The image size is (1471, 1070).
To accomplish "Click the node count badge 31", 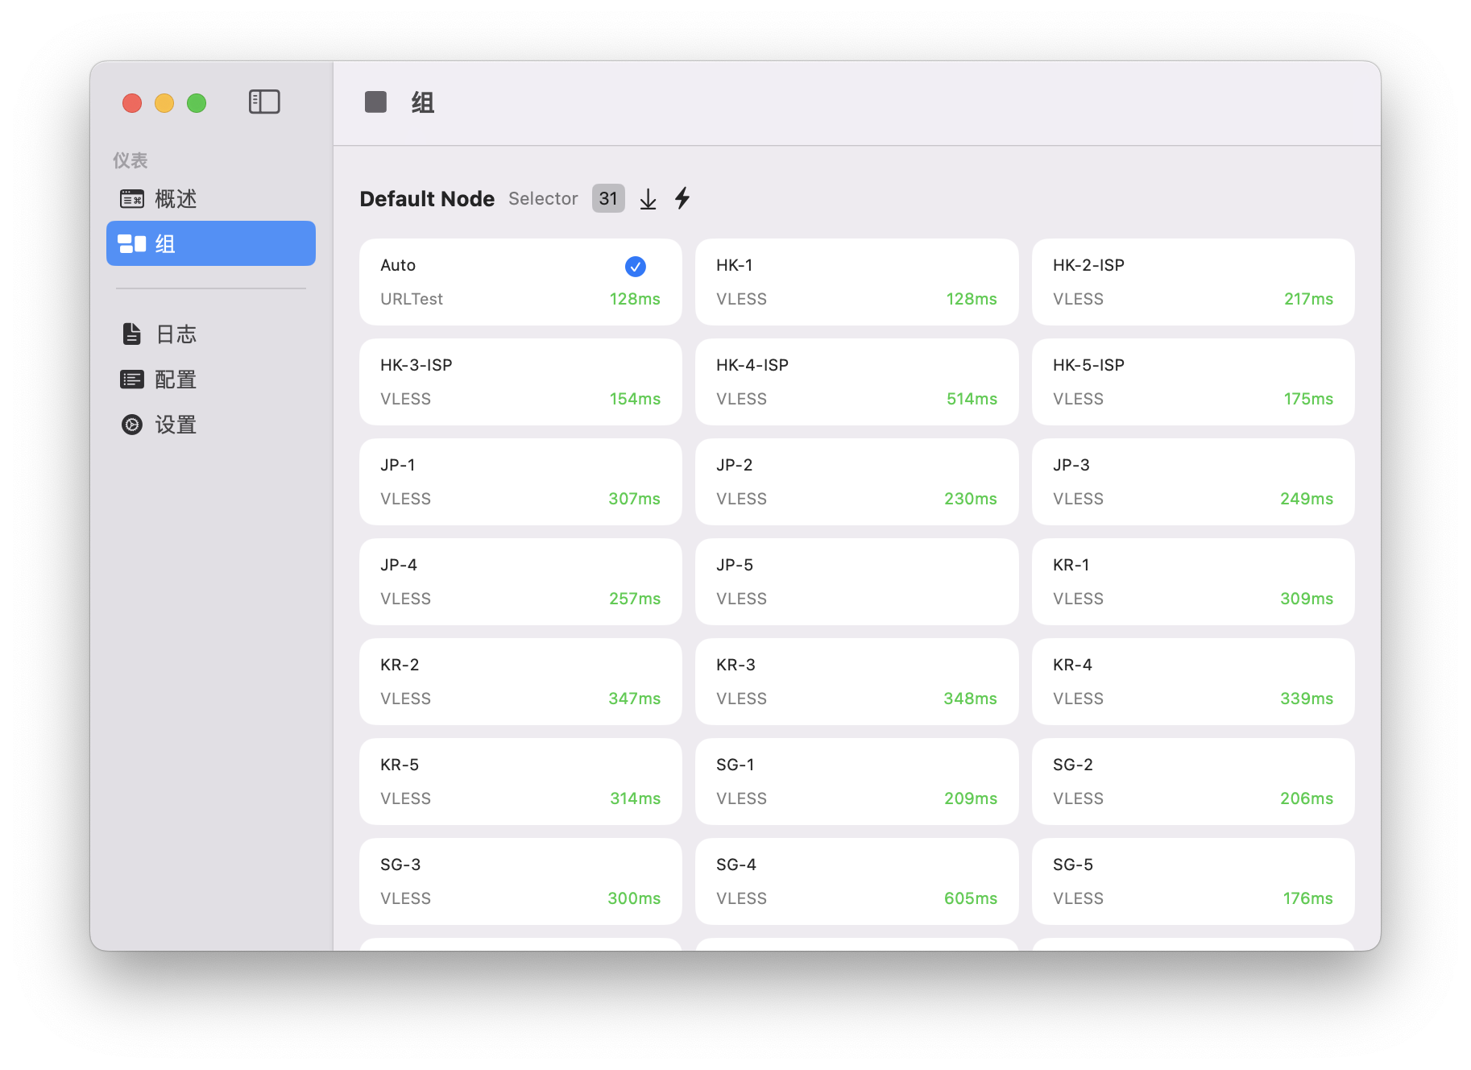I will coord(608,198).
